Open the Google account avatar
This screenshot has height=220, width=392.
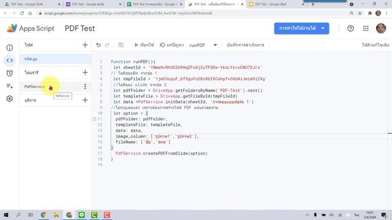pos(381,29)
